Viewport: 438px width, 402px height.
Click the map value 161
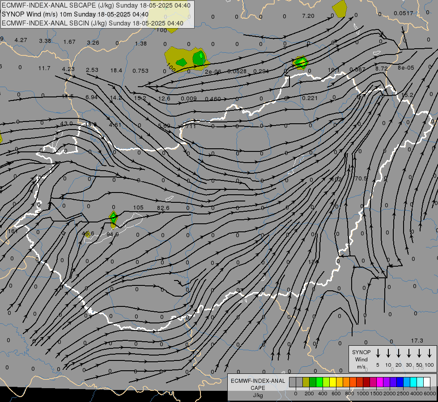13,231
